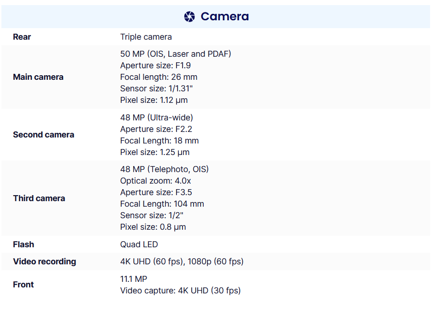Click the 50 MP (OIS, Laser and PDAF) text

click(176, 54)
